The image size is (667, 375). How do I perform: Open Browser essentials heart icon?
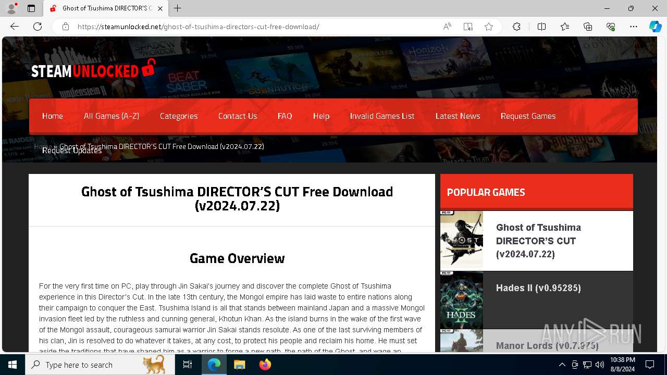pos(611,27)
